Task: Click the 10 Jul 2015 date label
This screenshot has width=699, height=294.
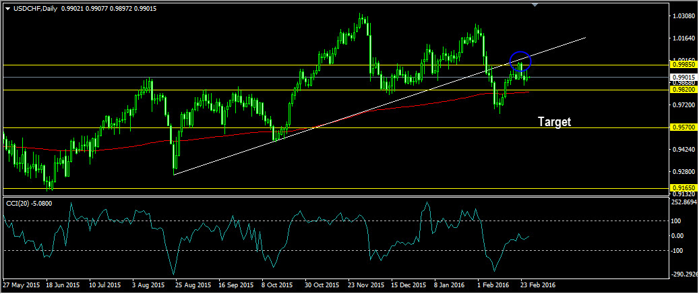Action: click(x=105, y=284)
